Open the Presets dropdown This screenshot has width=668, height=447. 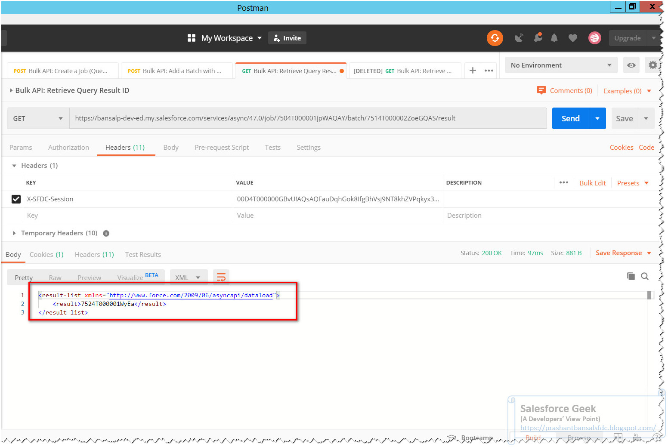[633, 183]
